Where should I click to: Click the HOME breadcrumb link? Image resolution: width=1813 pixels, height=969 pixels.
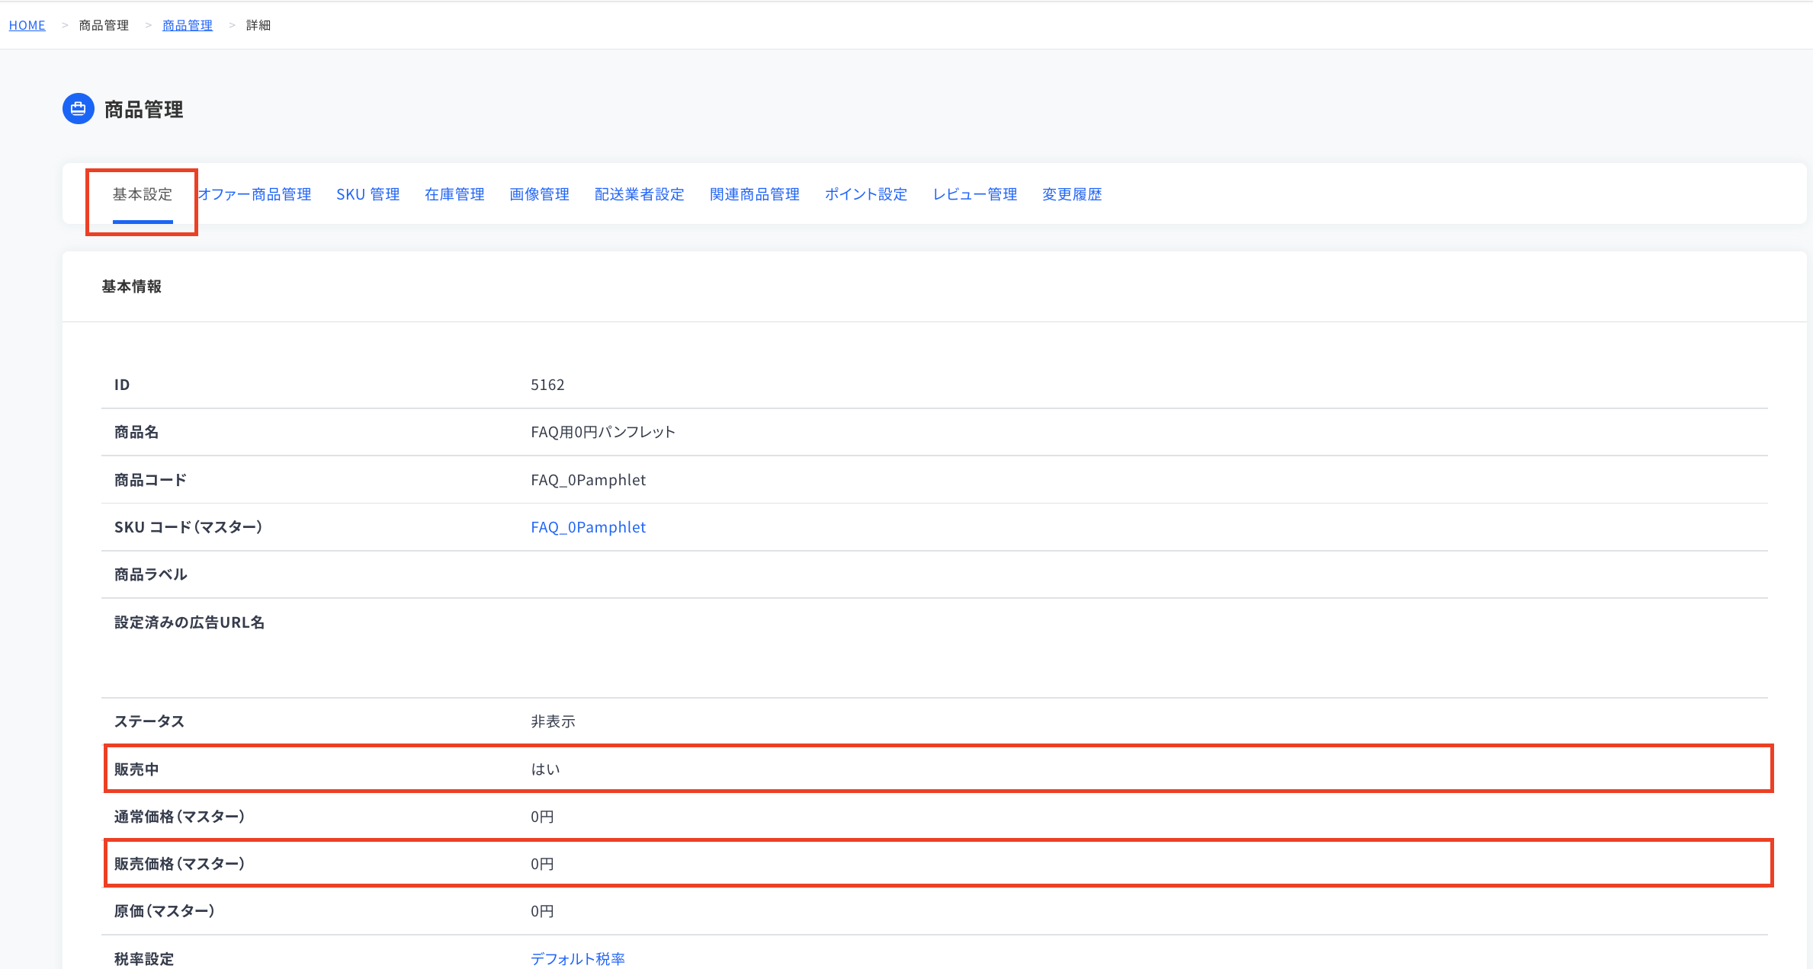27,25
